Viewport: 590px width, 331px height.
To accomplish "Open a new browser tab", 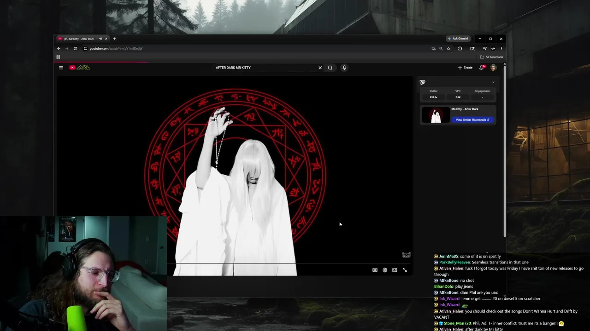I will click(x=114, y=39).
